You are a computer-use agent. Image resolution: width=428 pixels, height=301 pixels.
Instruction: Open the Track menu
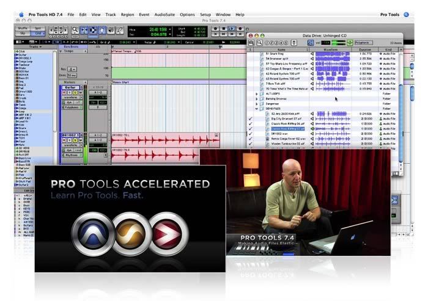(x=111, y=15)
